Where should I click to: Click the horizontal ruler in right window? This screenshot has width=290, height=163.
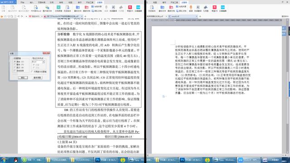217,20
